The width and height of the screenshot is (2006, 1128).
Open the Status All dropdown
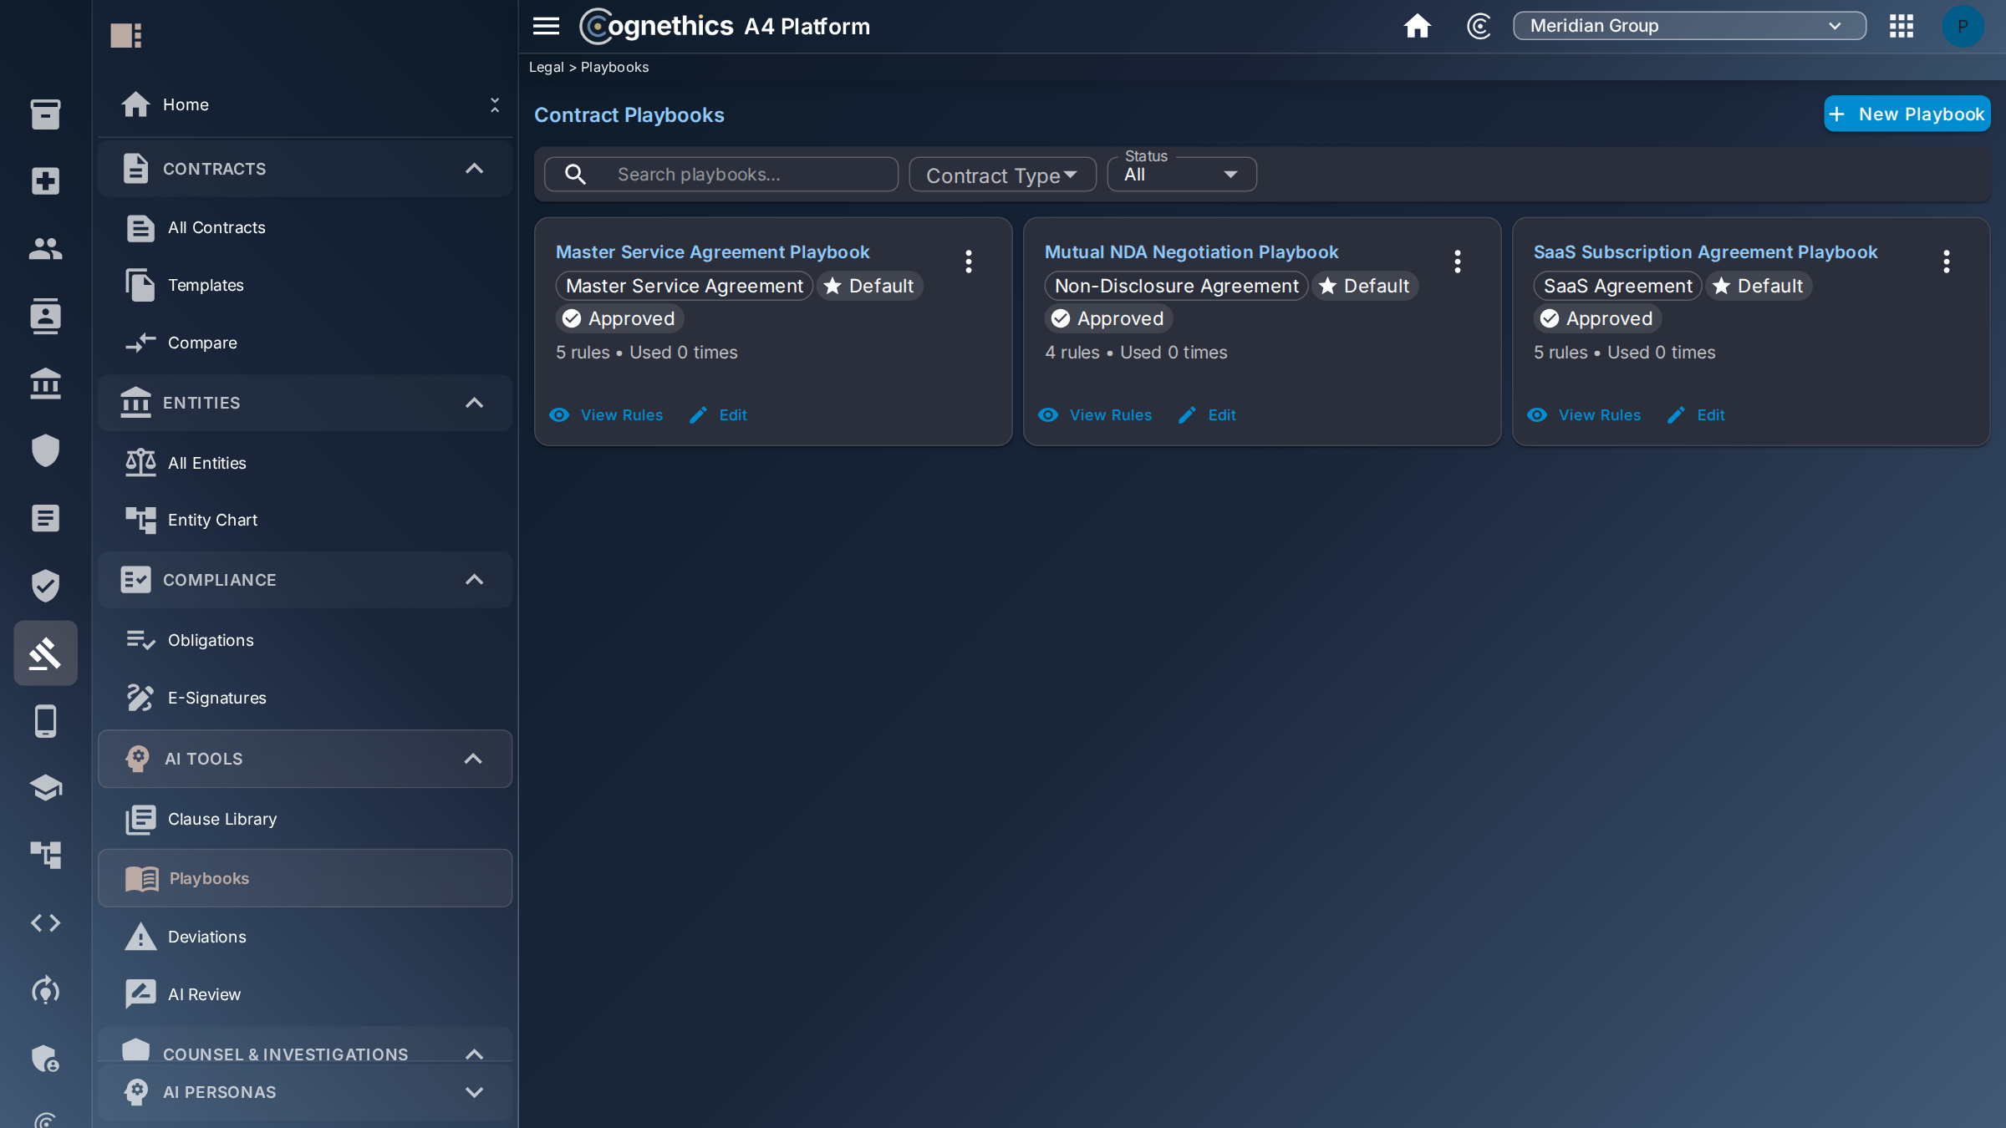(1182, 175)
